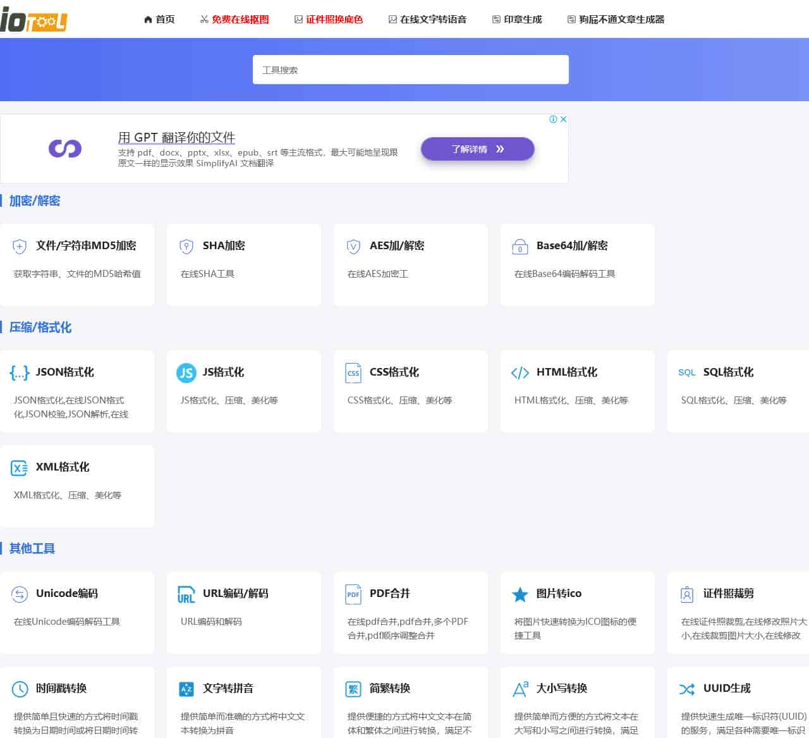Click the 获取字符串、文件的MD5哈希值 description
This screenshot has height=738, width=809.
77,274
